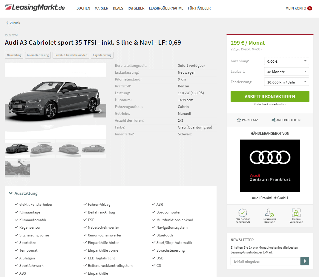Select first thumbnail, front view of car
Screen dimensions: 319x277
[x=17, y=149]
